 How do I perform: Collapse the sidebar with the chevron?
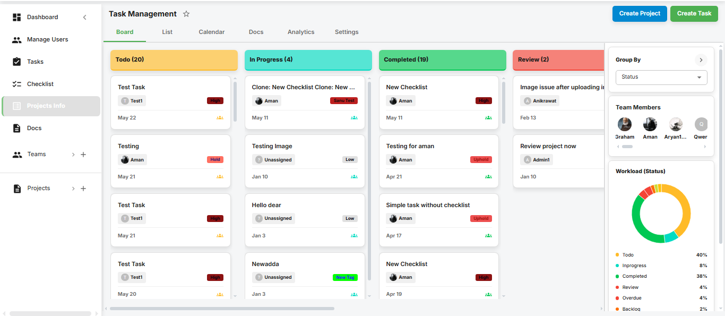[x=84, y=18]
